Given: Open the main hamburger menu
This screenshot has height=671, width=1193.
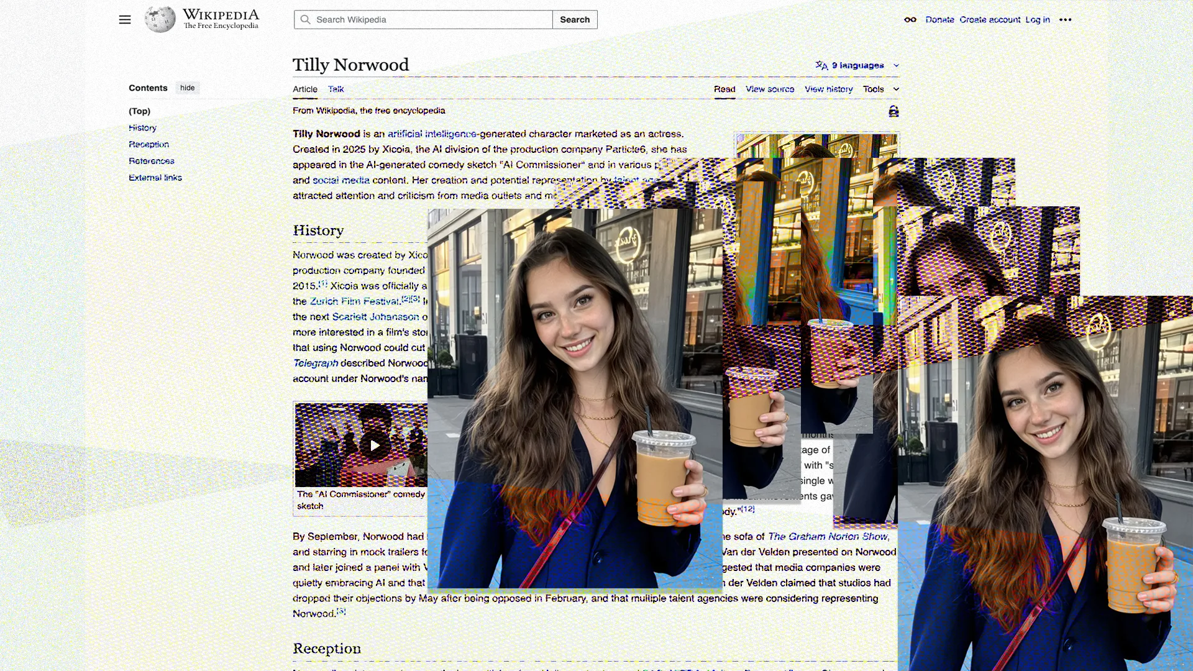Looking at the screenshot, I should click(124, 19).
